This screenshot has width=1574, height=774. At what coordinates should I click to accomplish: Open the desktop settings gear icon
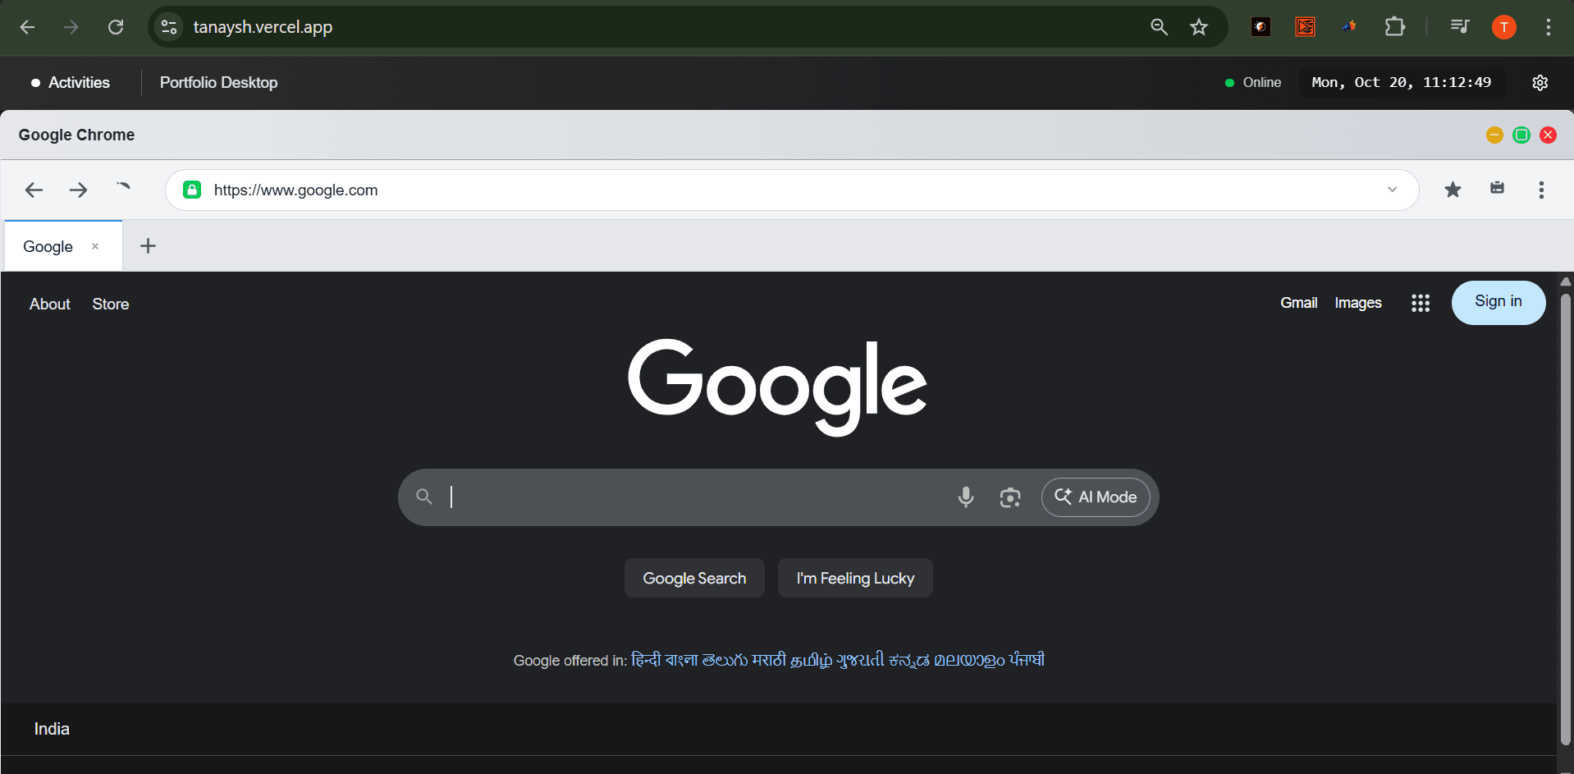pyautogui.click(x=1540, y=82)
